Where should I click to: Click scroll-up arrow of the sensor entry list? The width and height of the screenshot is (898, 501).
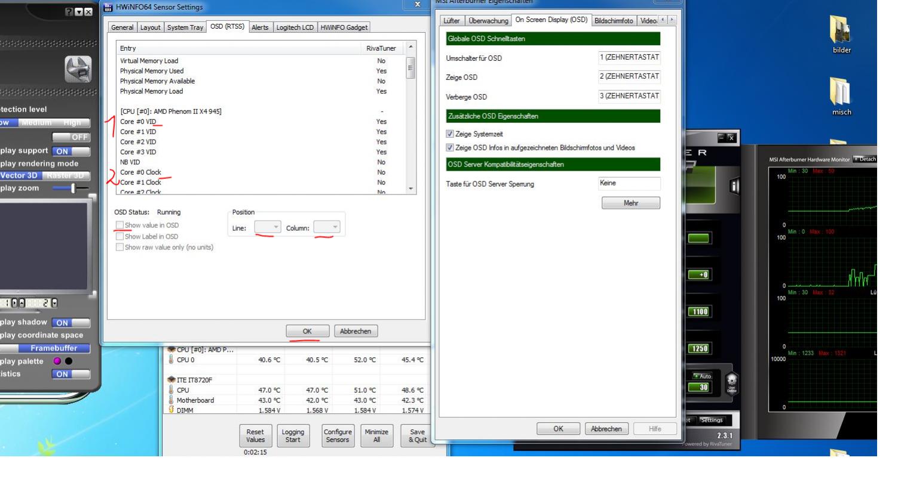[410, 47]
